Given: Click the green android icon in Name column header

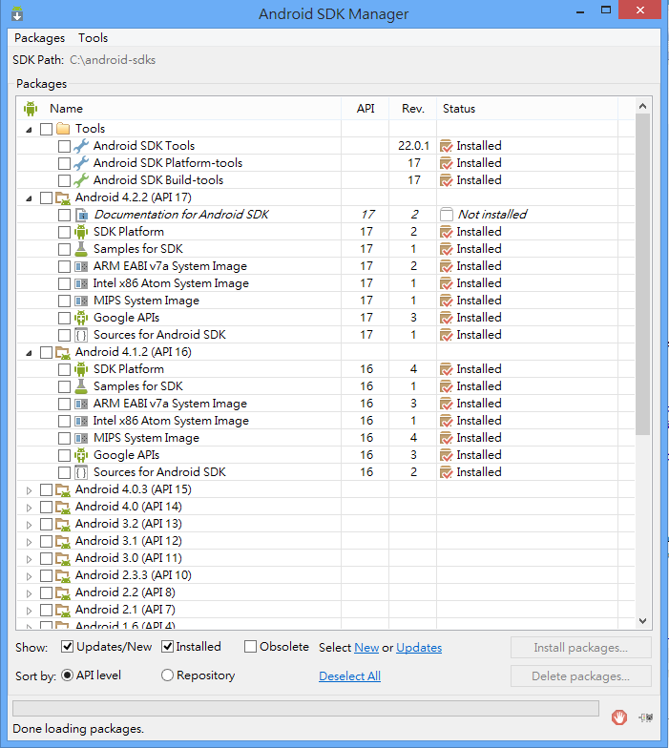Looking at the screenshot, I should click(x=31, y=109).
